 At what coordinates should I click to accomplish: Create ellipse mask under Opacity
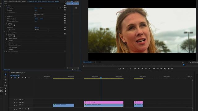(9, 25)
